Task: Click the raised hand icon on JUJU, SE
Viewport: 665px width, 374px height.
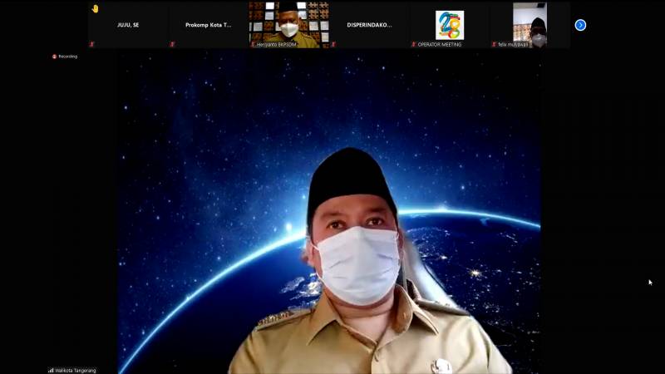Action: [x=95, y=8]
